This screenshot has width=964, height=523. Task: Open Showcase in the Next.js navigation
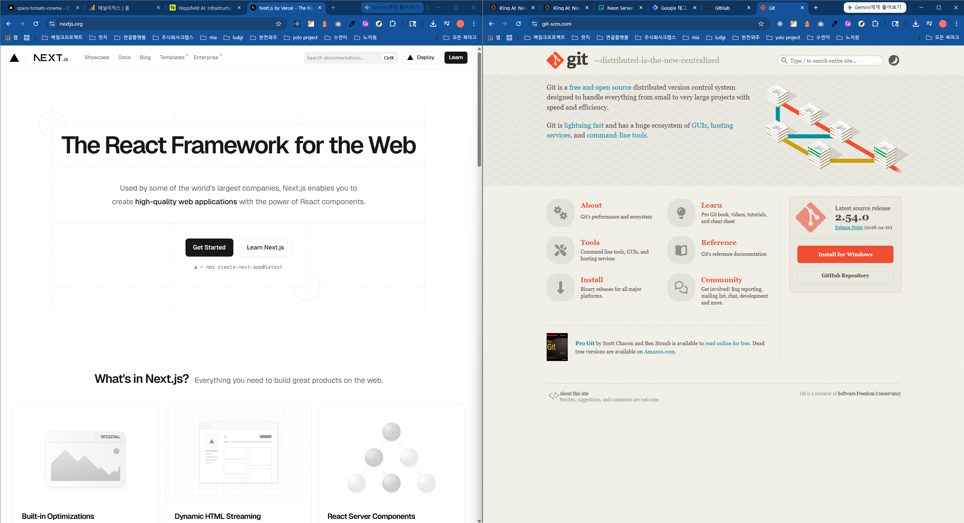point(97,58)
